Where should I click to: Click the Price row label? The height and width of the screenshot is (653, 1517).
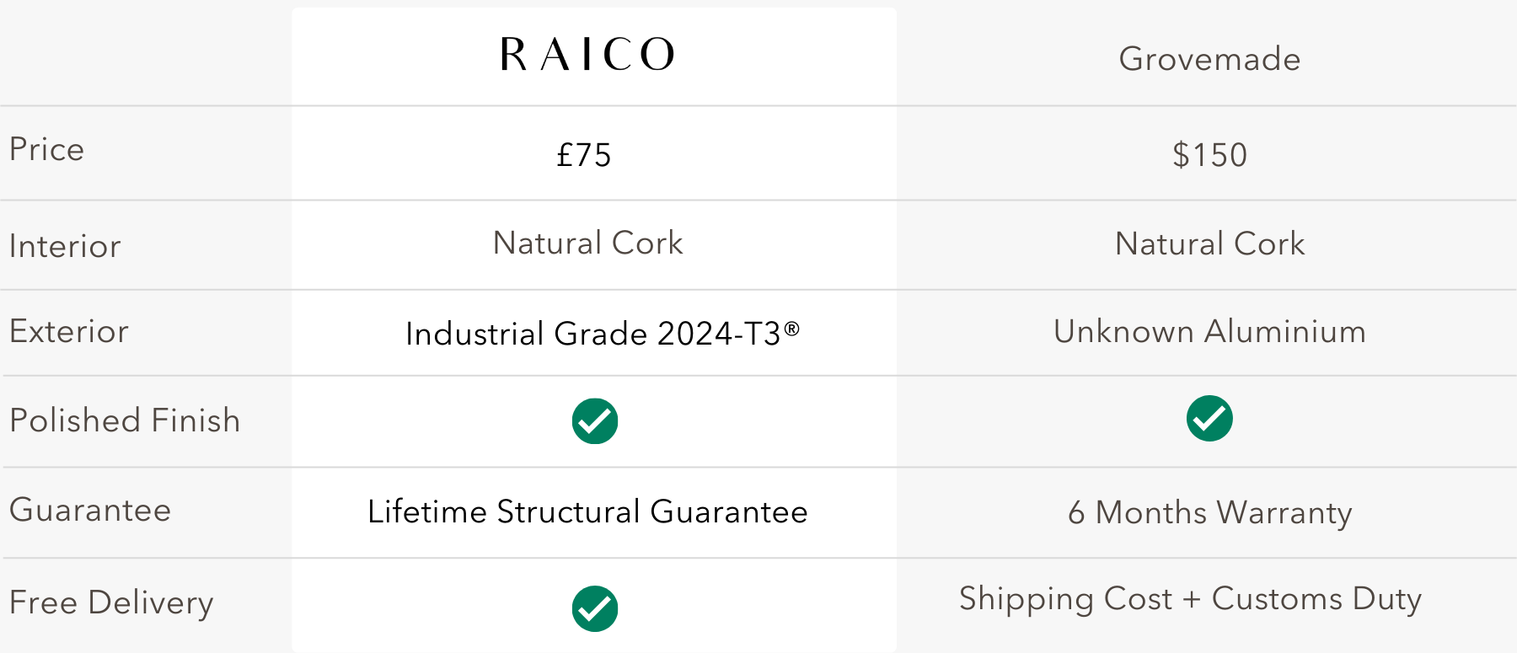(x=47, y=149)
